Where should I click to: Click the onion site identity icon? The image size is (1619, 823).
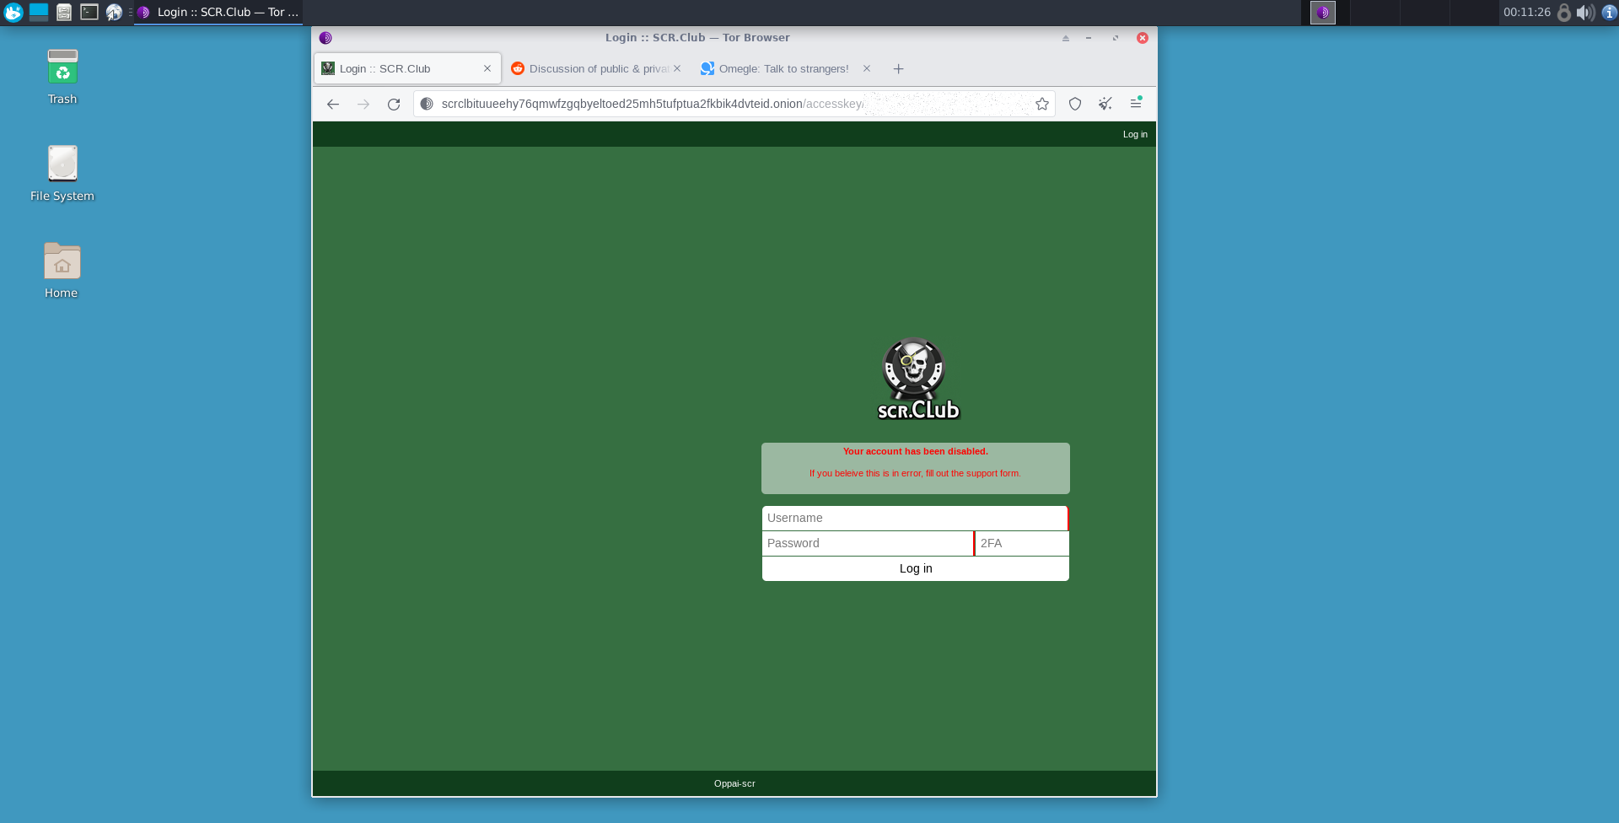tap(427, 104)
